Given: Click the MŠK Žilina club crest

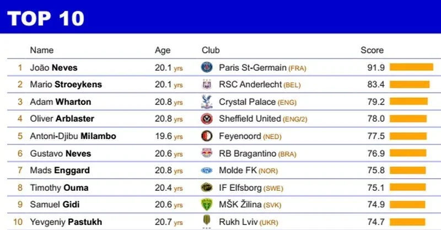Looking at the screenshot, I should coord(207,205).
